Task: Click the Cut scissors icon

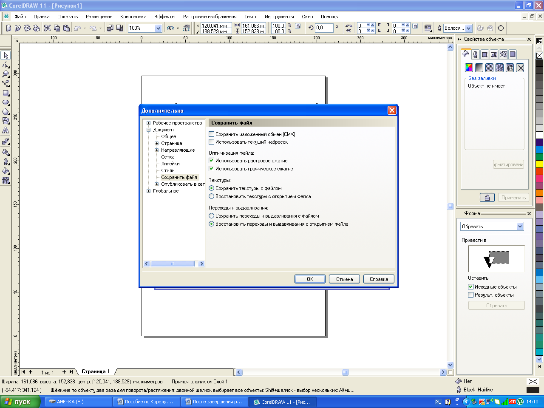Action: [47, 28]
